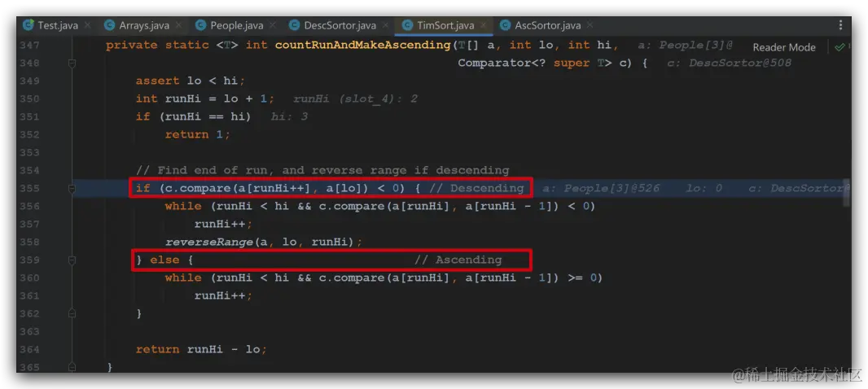Click the method name countRunAndMakeAscending

pos(363,45)
